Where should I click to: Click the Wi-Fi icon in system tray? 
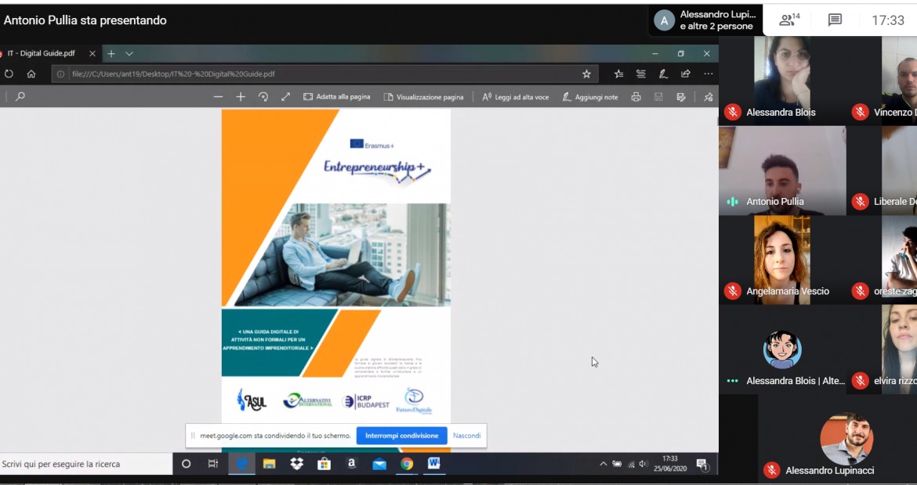click(x=631, y=464)
